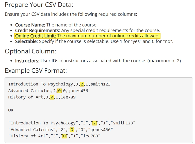Screen dimensions: 195x144
Task: Click the 'Credit Requirements' bullet label
Action: coord(38,30)
